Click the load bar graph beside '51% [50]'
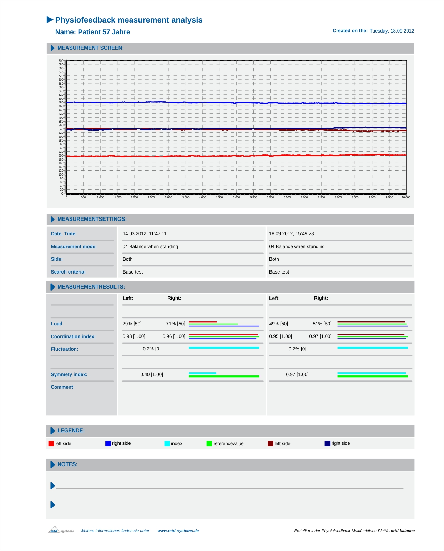The width and height of the screenshot is (444, 551). [x=373, y=324]
